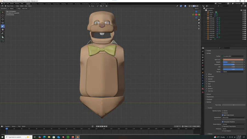Expand the Volume panel above Displacement
Screen dimensions: 247x139
[x=209, y=94]
